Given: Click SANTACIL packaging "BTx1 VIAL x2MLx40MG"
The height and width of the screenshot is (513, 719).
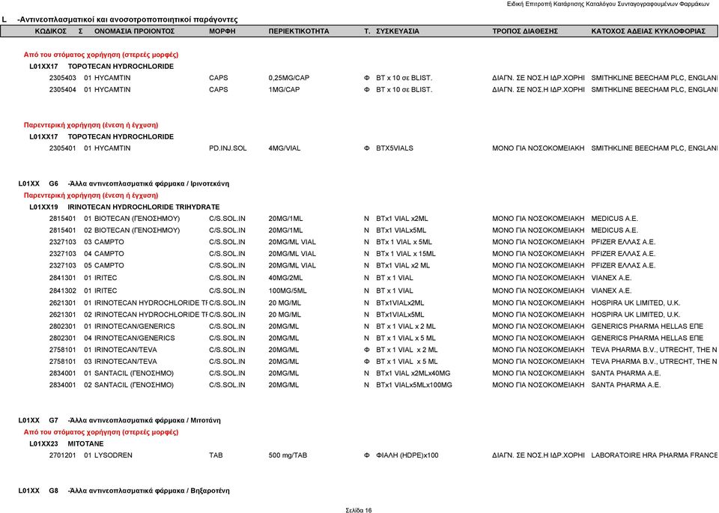Looking at the screenshot, I should pos(413,373).
